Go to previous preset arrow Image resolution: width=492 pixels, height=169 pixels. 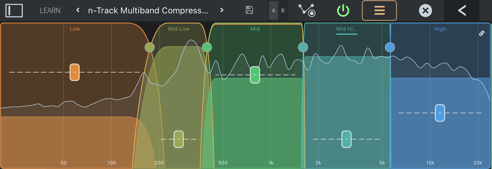coord(78,10)
